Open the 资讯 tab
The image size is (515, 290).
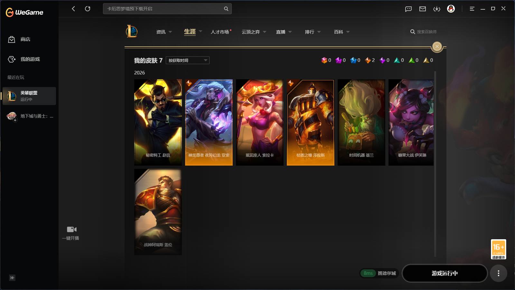[161, 32]
